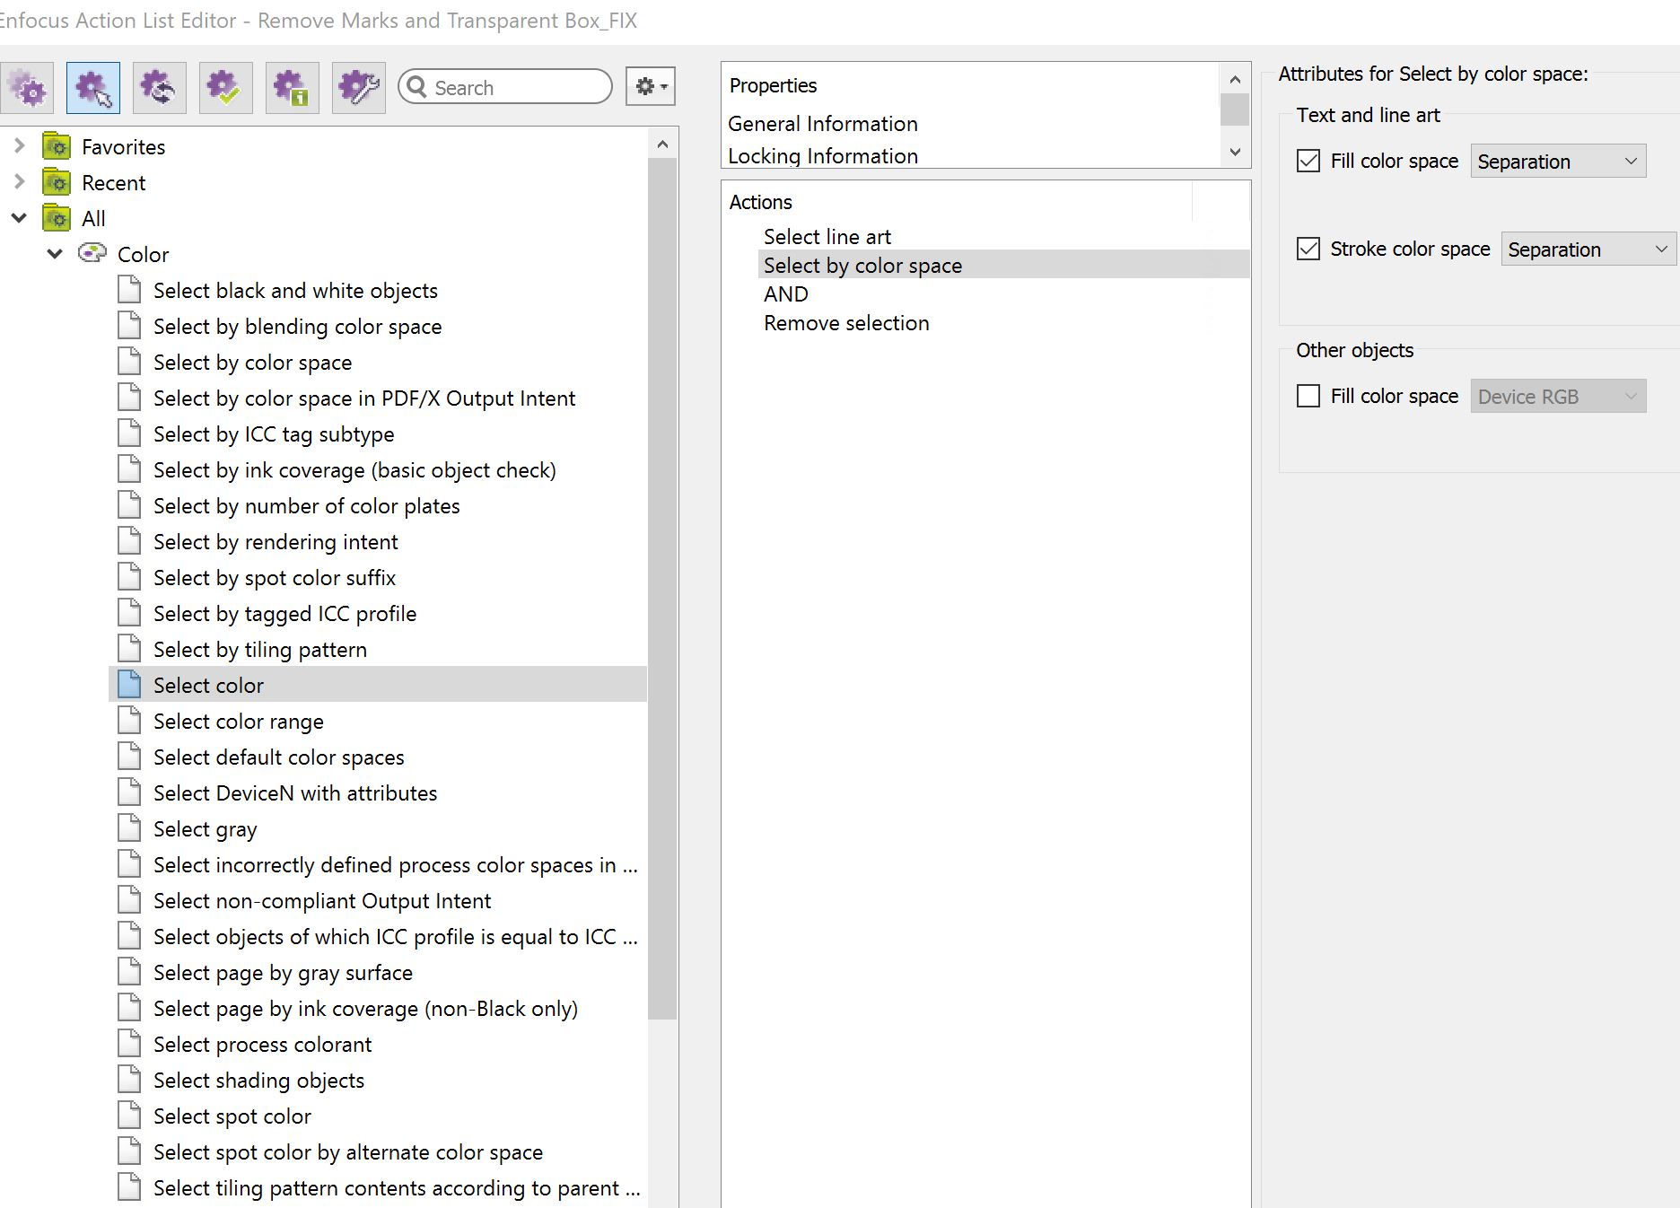This screenshot has width=1680, height=1208.
Task: Click the document icon beside Select black and white objects
Action: tap(129, 290)
